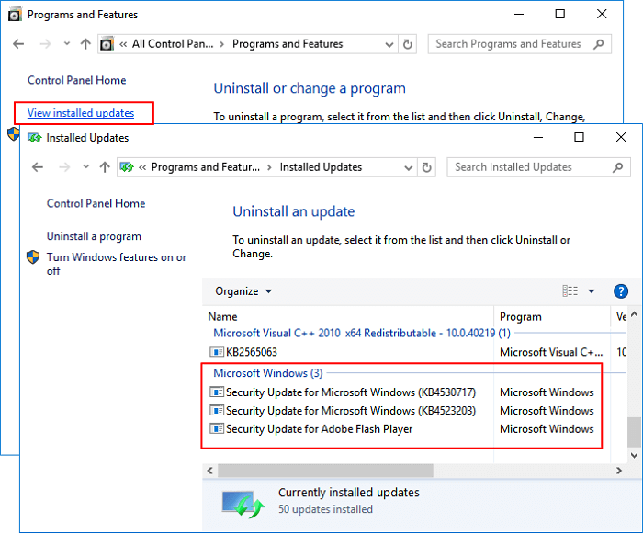Click vertical scrollbar down arrow
Image resolution: width=643 pixels, height=534 pixels.
point(634,455)
